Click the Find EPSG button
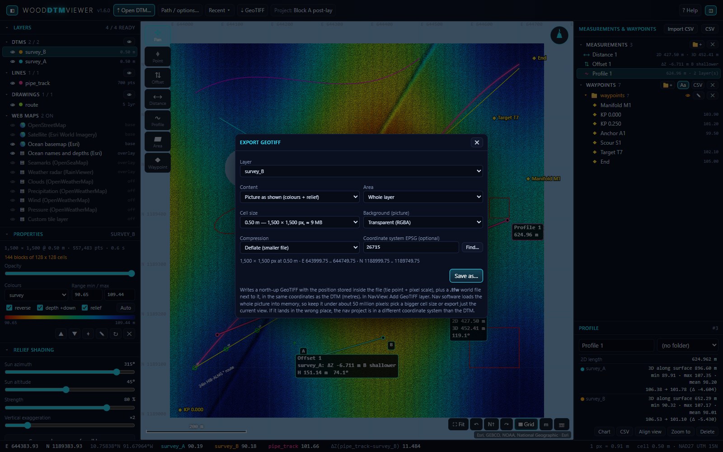Screen dimensions: 723x452 (472, 247)
